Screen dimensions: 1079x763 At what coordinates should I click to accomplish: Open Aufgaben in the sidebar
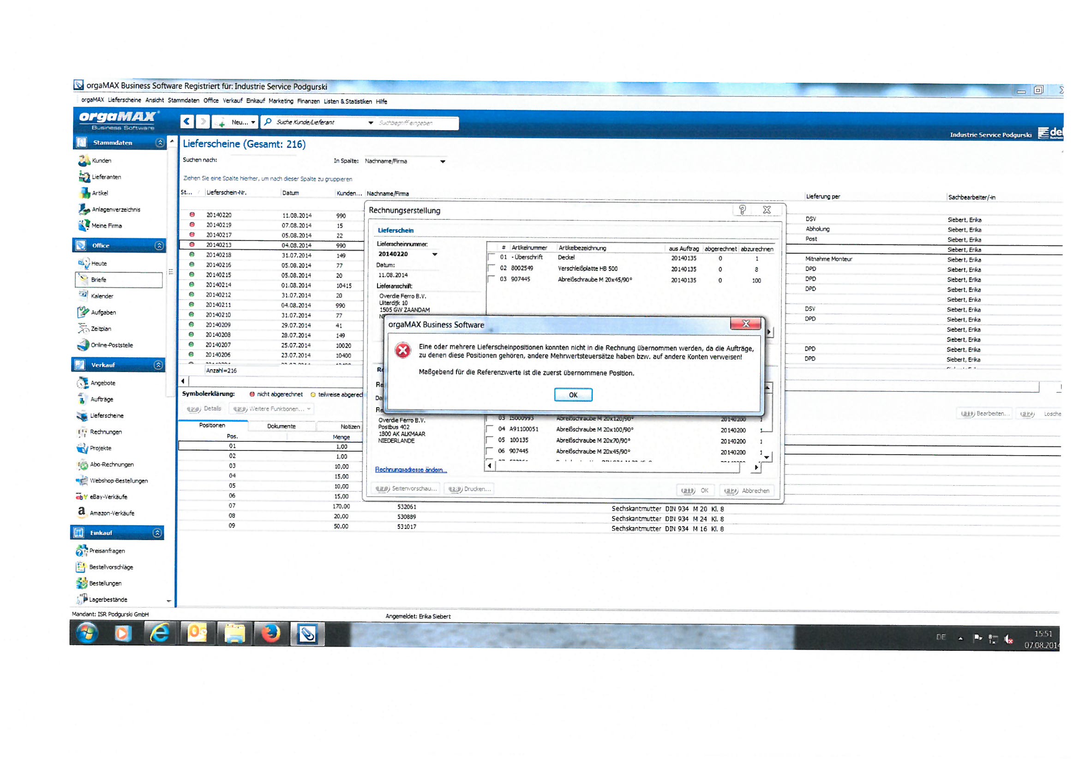(96, 312)
